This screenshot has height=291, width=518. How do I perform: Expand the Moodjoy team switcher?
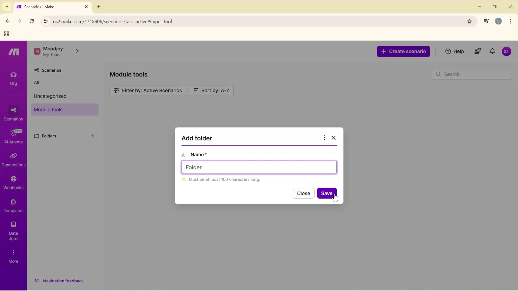tap(77, 51)
